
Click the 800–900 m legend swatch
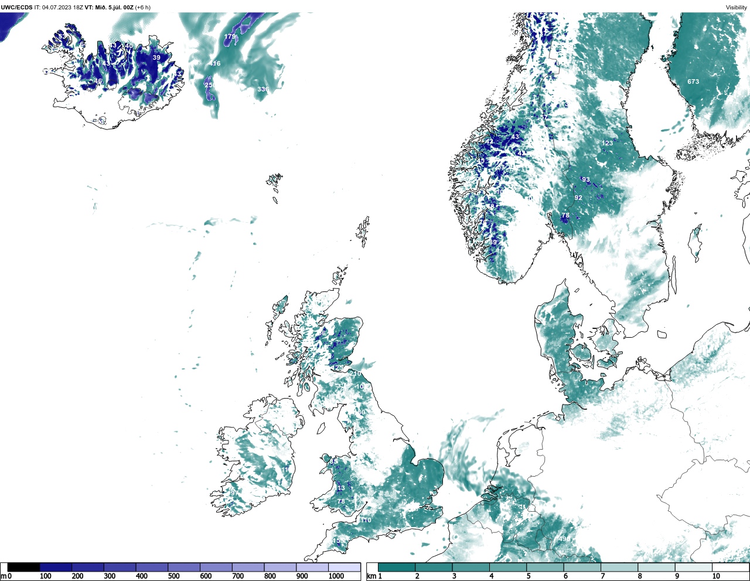280,567
